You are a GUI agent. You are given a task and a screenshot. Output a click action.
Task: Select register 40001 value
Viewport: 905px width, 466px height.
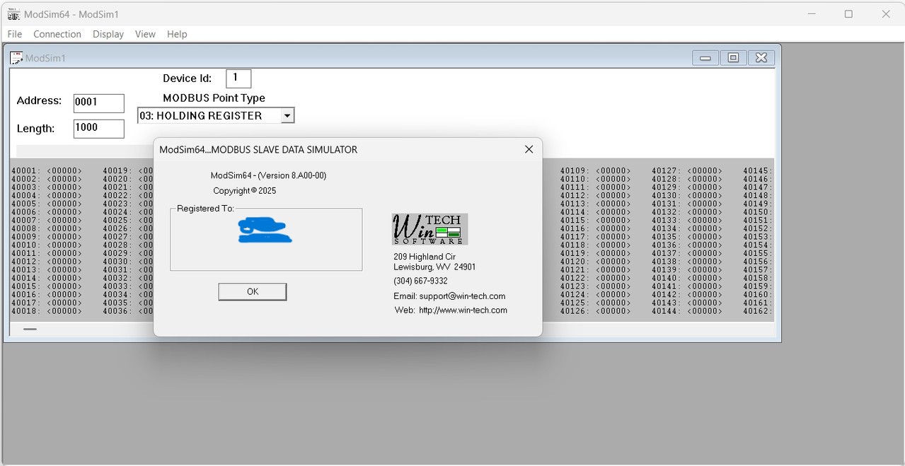(64, 171)
